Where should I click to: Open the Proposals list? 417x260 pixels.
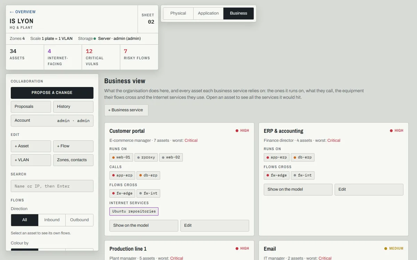coord(31,107)
